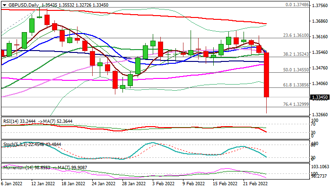Select the 6 Jan 2022 date marker

pos(12,183)
